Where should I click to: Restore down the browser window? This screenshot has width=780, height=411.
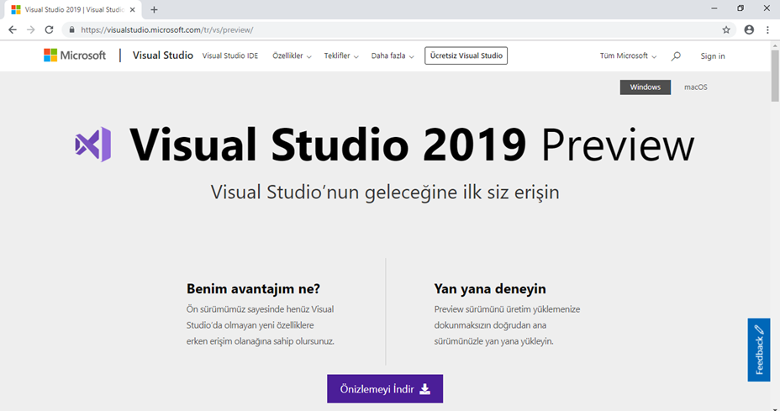click(x=740, y=8)
